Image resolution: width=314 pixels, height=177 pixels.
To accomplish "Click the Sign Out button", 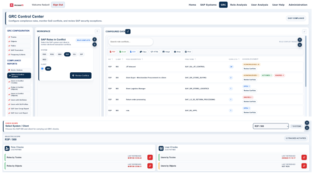I will coord(58,5).
